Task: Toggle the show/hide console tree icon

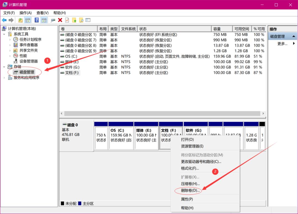Action: [x=28, y=20]
